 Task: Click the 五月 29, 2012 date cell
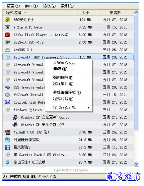(x=115, y=42)
